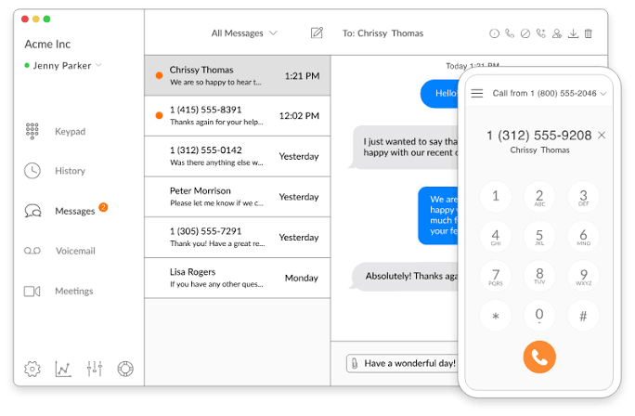
Task: Place call with orange call button
Action: pos(539,357)
